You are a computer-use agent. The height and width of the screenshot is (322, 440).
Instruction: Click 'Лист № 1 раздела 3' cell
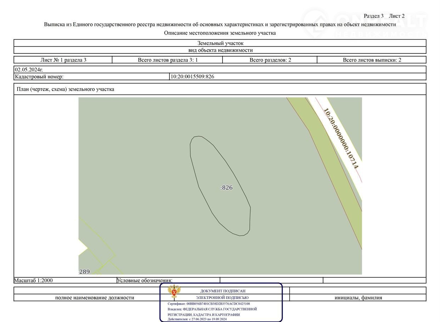(x=63, y=60)
